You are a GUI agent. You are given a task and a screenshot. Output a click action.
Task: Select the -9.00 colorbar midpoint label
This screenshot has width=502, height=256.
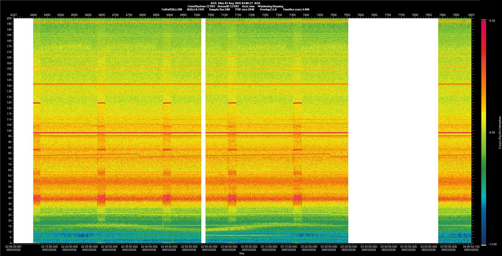click(x=492, y=133)
